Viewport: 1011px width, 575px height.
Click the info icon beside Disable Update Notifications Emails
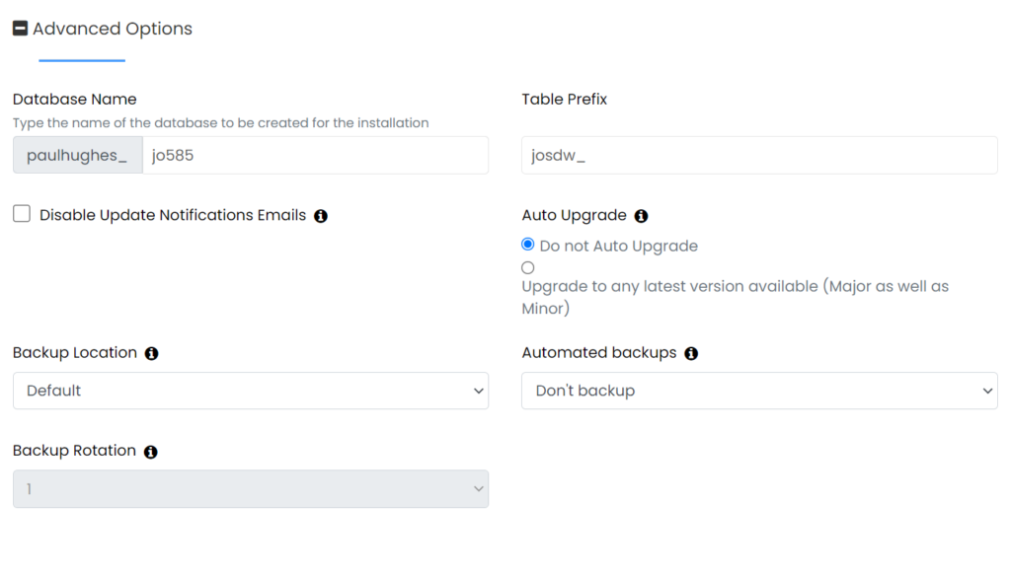(x=321, y=216)
